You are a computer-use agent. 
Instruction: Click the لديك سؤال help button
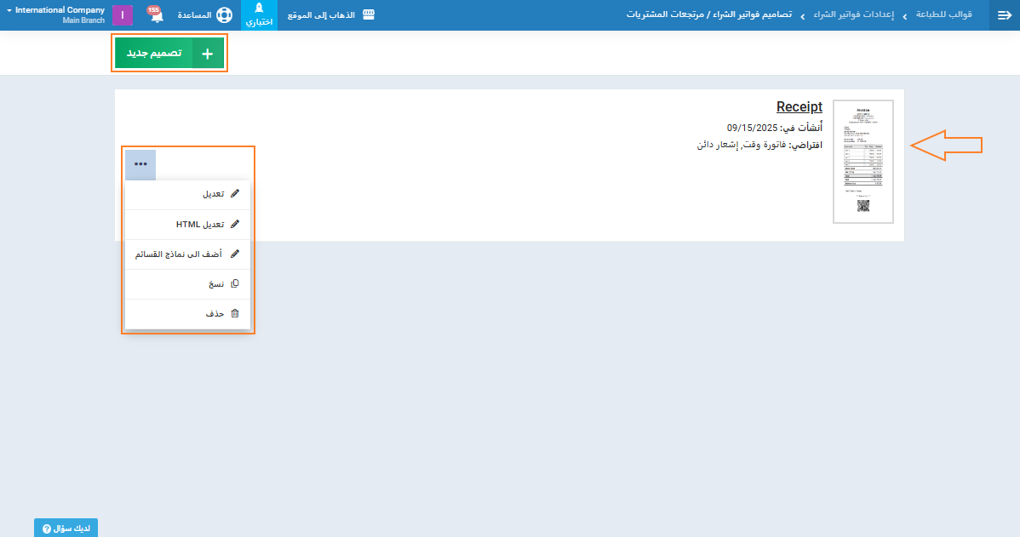(66, 528)
